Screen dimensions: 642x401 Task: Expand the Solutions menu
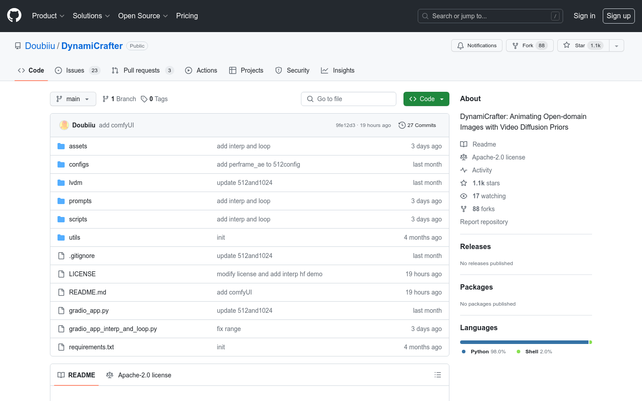[91, 16]
